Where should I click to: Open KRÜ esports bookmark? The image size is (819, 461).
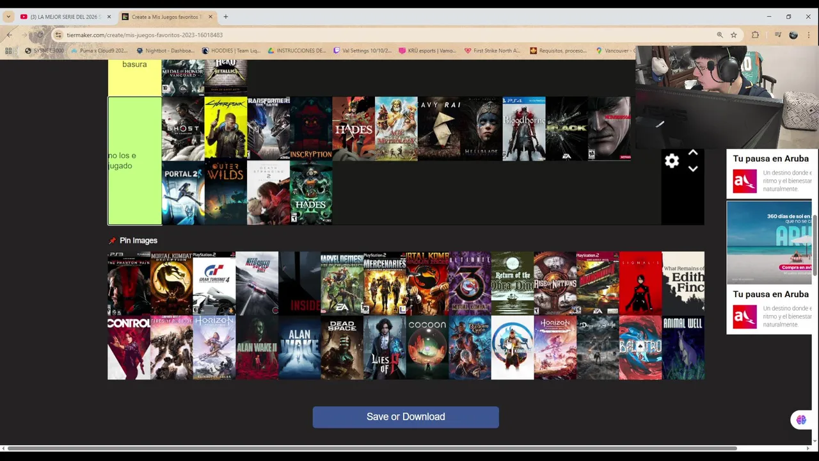pos(427,51)
